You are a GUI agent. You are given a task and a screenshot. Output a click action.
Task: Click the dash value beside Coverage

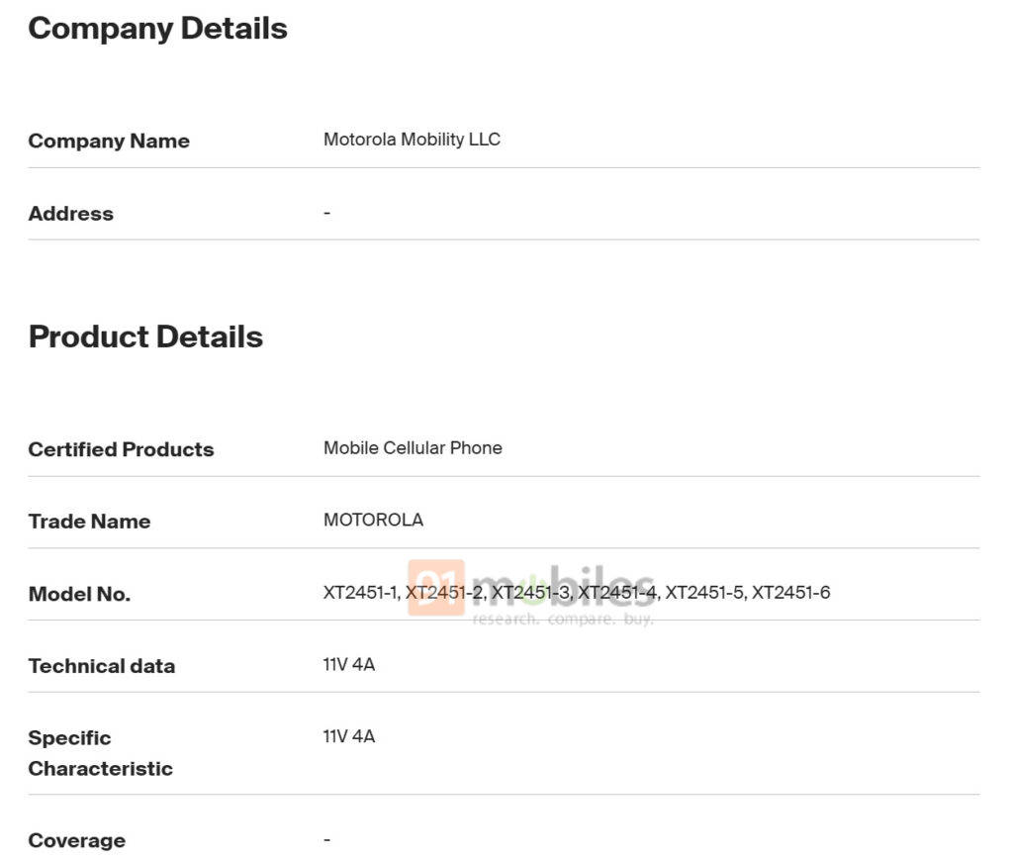pyautogui.click(x=327, y=839)
